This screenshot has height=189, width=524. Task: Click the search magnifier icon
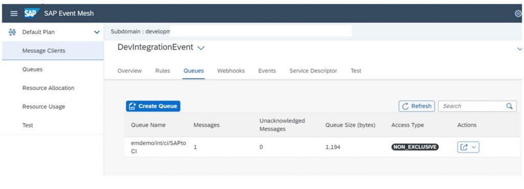509,106
